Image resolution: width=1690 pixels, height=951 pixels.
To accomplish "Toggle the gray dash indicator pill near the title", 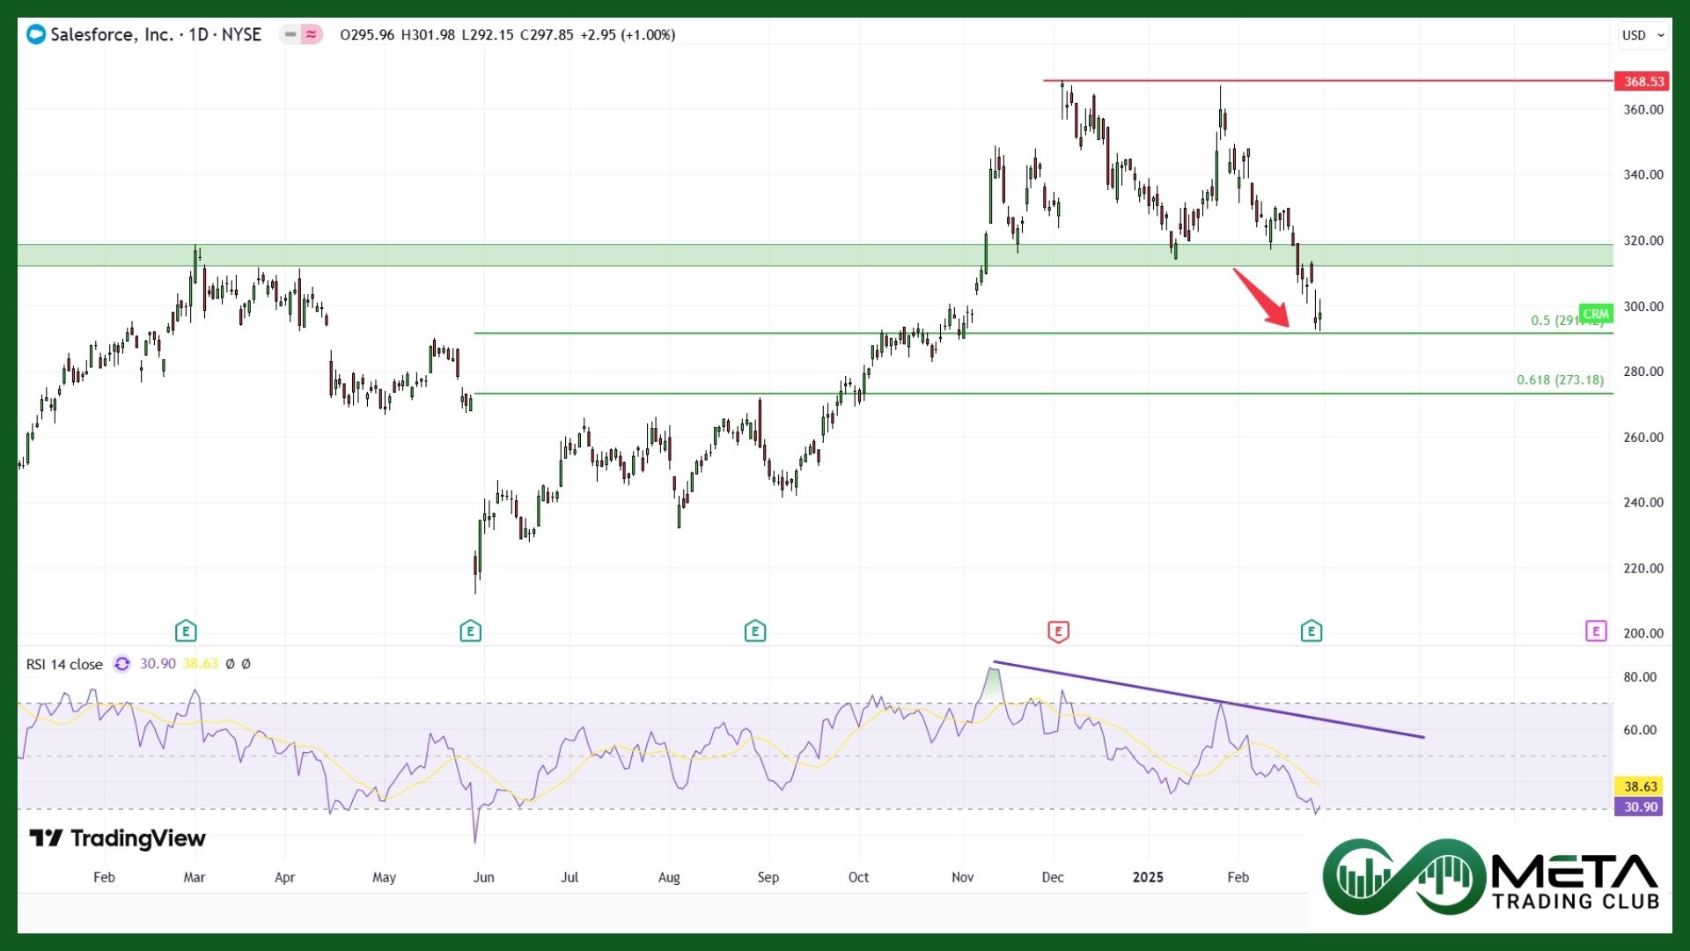I will (x=290, y=34).
